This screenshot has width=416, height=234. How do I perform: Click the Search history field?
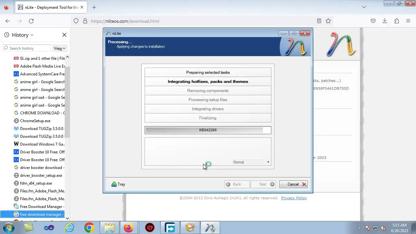27,48
